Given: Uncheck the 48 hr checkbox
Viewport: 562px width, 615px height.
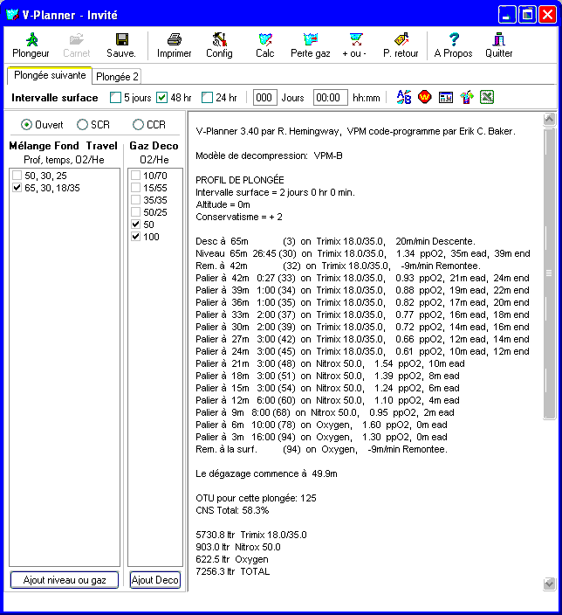Looking at the screenshot, I should (161, 98).
